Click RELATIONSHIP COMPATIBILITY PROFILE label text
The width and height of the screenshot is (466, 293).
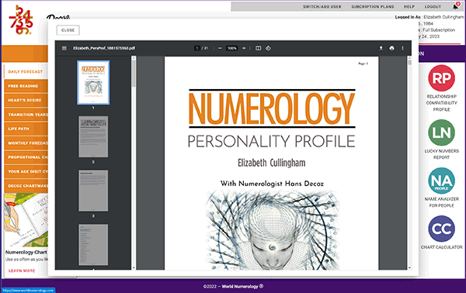click(441, 103)
